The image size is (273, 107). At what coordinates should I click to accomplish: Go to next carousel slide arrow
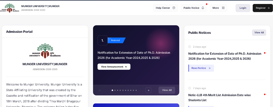148,90
